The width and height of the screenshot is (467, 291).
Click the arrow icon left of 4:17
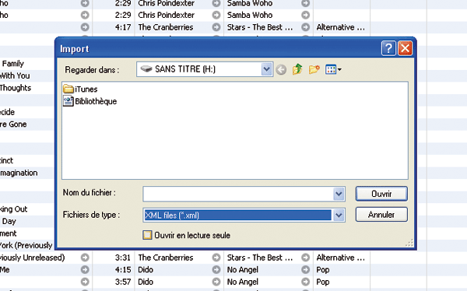tap(85, 27)
